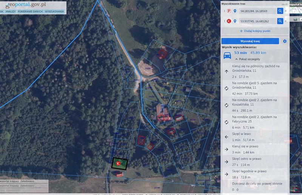Pick destination with second pin icon
The width and height of the screenshot is (302, 195).
(x=235, y=21)
